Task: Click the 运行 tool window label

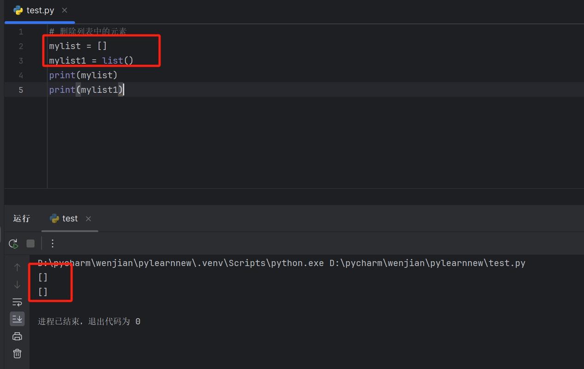Action: pos(21,219)
